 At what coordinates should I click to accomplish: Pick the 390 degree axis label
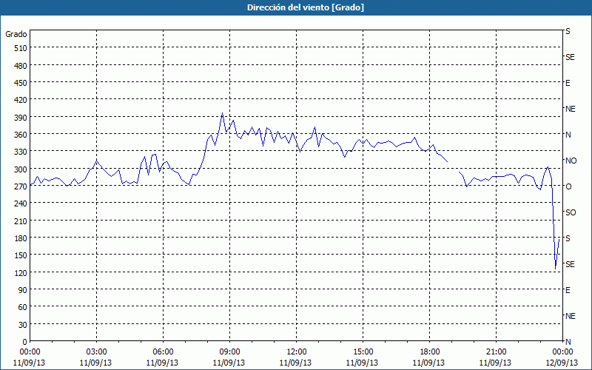tap(21, 118)
